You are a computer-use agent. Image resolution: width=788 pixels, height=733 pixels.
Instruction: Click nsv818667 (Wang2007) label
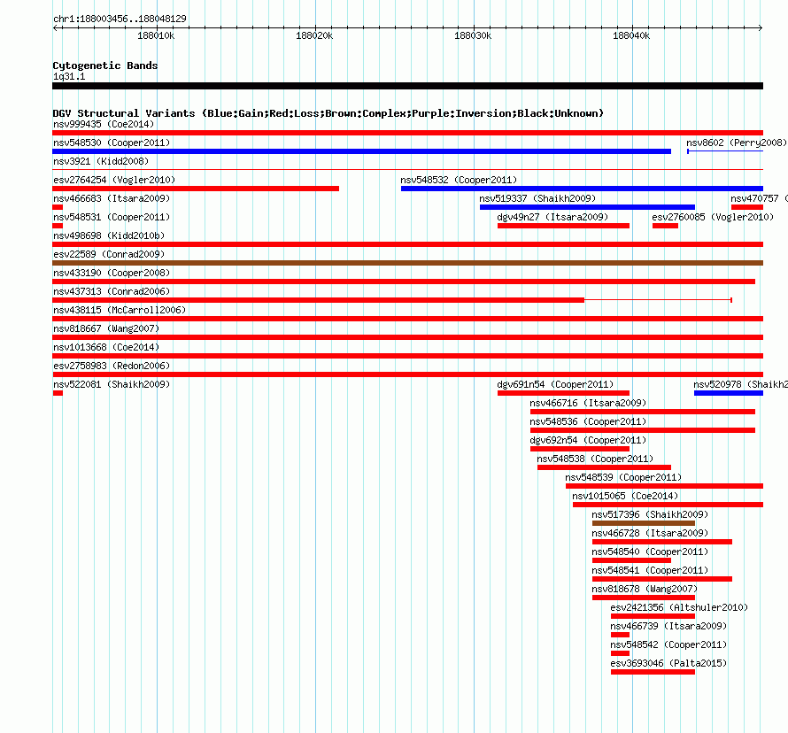click(106, 328)
